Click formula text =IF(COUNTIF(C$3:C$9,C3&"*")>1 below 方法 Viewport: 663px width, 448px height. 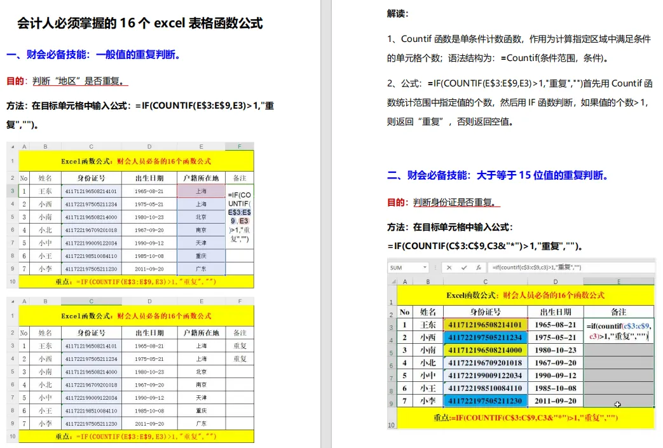[486, 246]
